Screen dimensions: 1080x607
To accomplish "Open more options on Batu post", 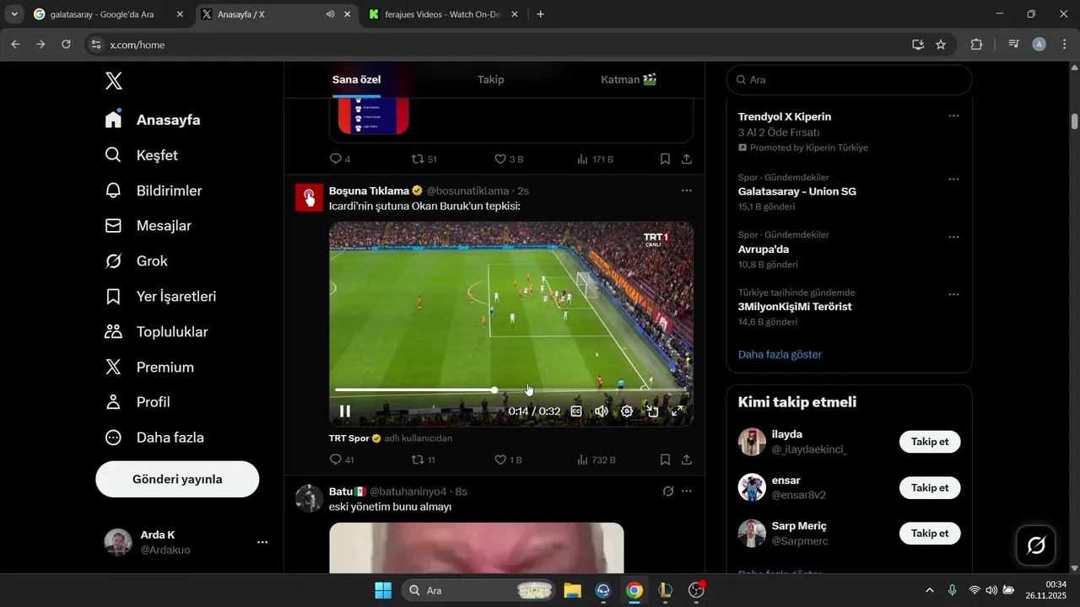I will [x=687, y=492].
